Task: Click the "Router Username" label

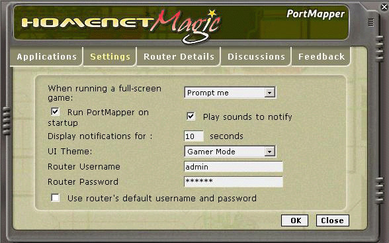Action: pos(84,167)
